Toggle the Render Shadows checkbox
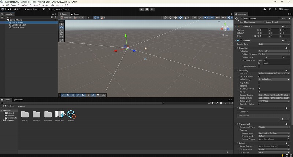Viewport: 293px width, 157px height. coord(259,89)
